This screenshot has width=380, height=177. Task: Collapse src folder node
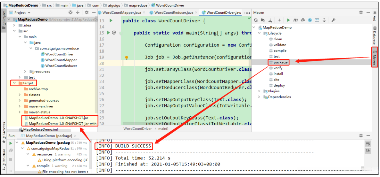[x=14, y=31]
